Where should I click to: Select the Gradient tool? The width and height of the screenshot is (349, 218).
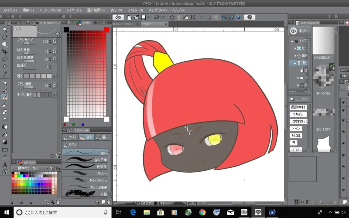(5, 142)
